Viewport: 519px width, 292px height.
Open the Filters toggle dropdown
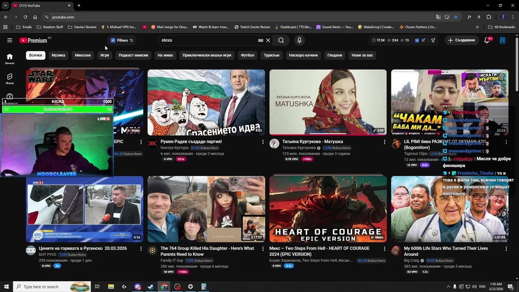[122, 40]
